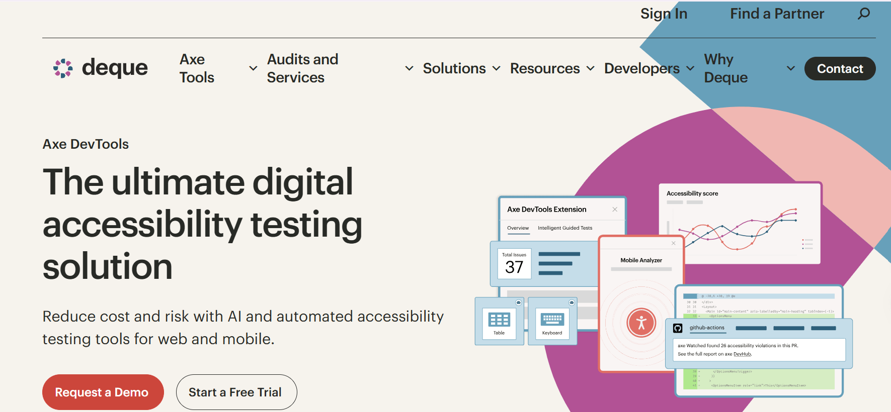Click the "Mobile Analyzer" title text
Screen dimensions: 891x412
click(x=641, y=260)
